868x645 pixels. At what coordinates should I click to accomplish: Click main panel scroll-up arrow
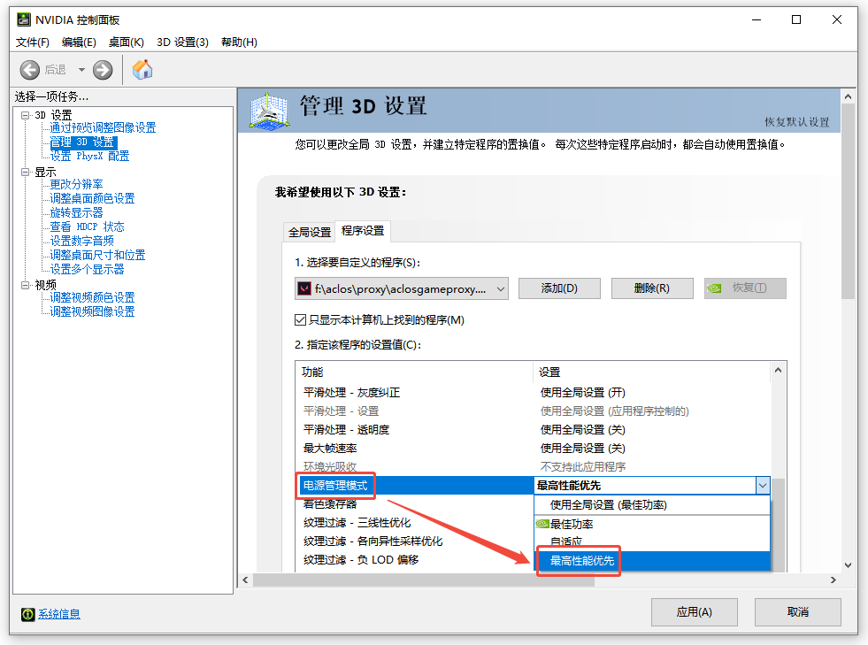pyautogui.click(x=848, y=96)
